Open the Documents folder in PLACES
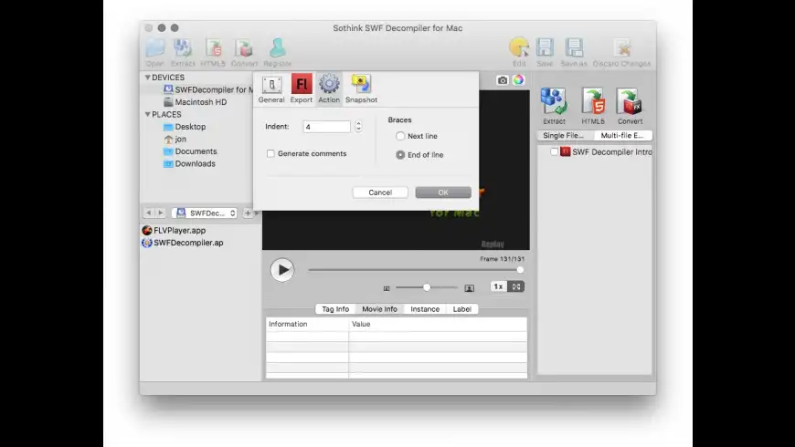Screen dimensions: 795x447 coord(190,151)
